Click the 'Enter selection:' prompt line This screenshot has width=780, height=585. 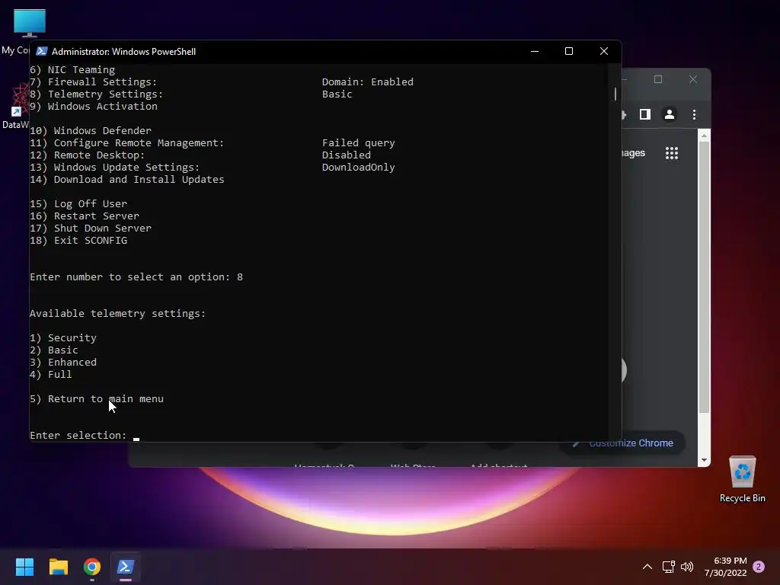coord(78,435)
